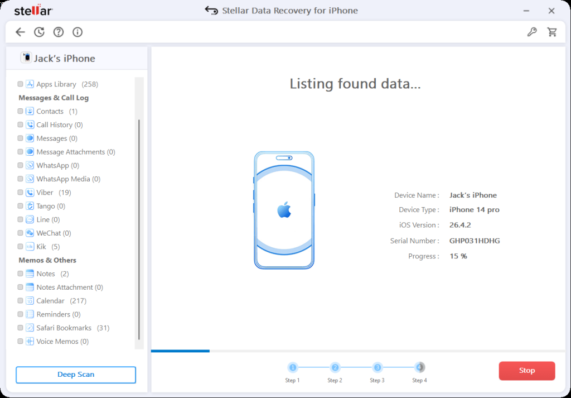The width and height of the screenshot is (571, 398).
Task: Click the Jack's iPhone device icon
Action: click(x=26, y=57)
